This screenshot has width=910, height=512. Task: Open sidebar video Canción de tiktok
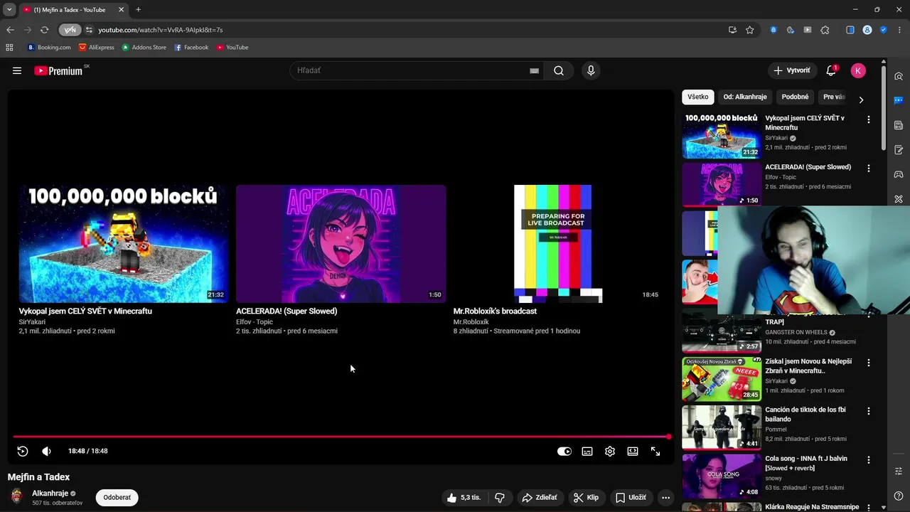pyautogui.click(x=722, y=427)
